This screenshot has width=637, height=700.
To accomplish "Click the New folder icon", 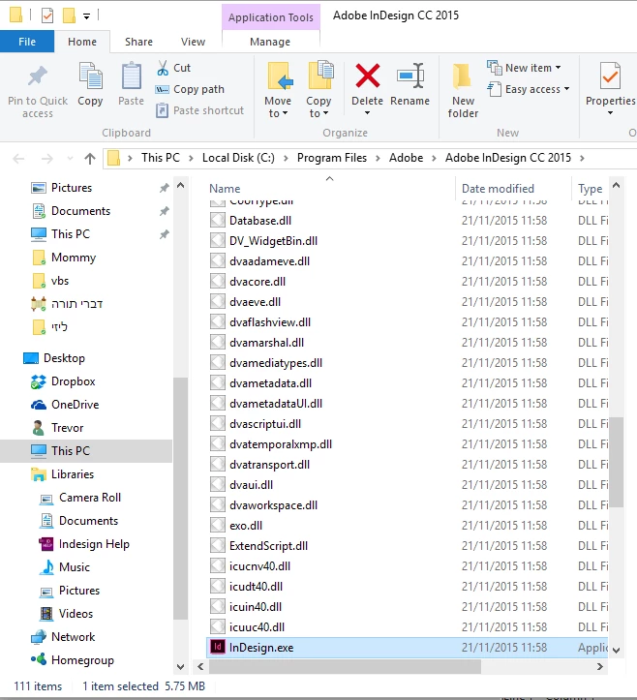I will 462,76.
